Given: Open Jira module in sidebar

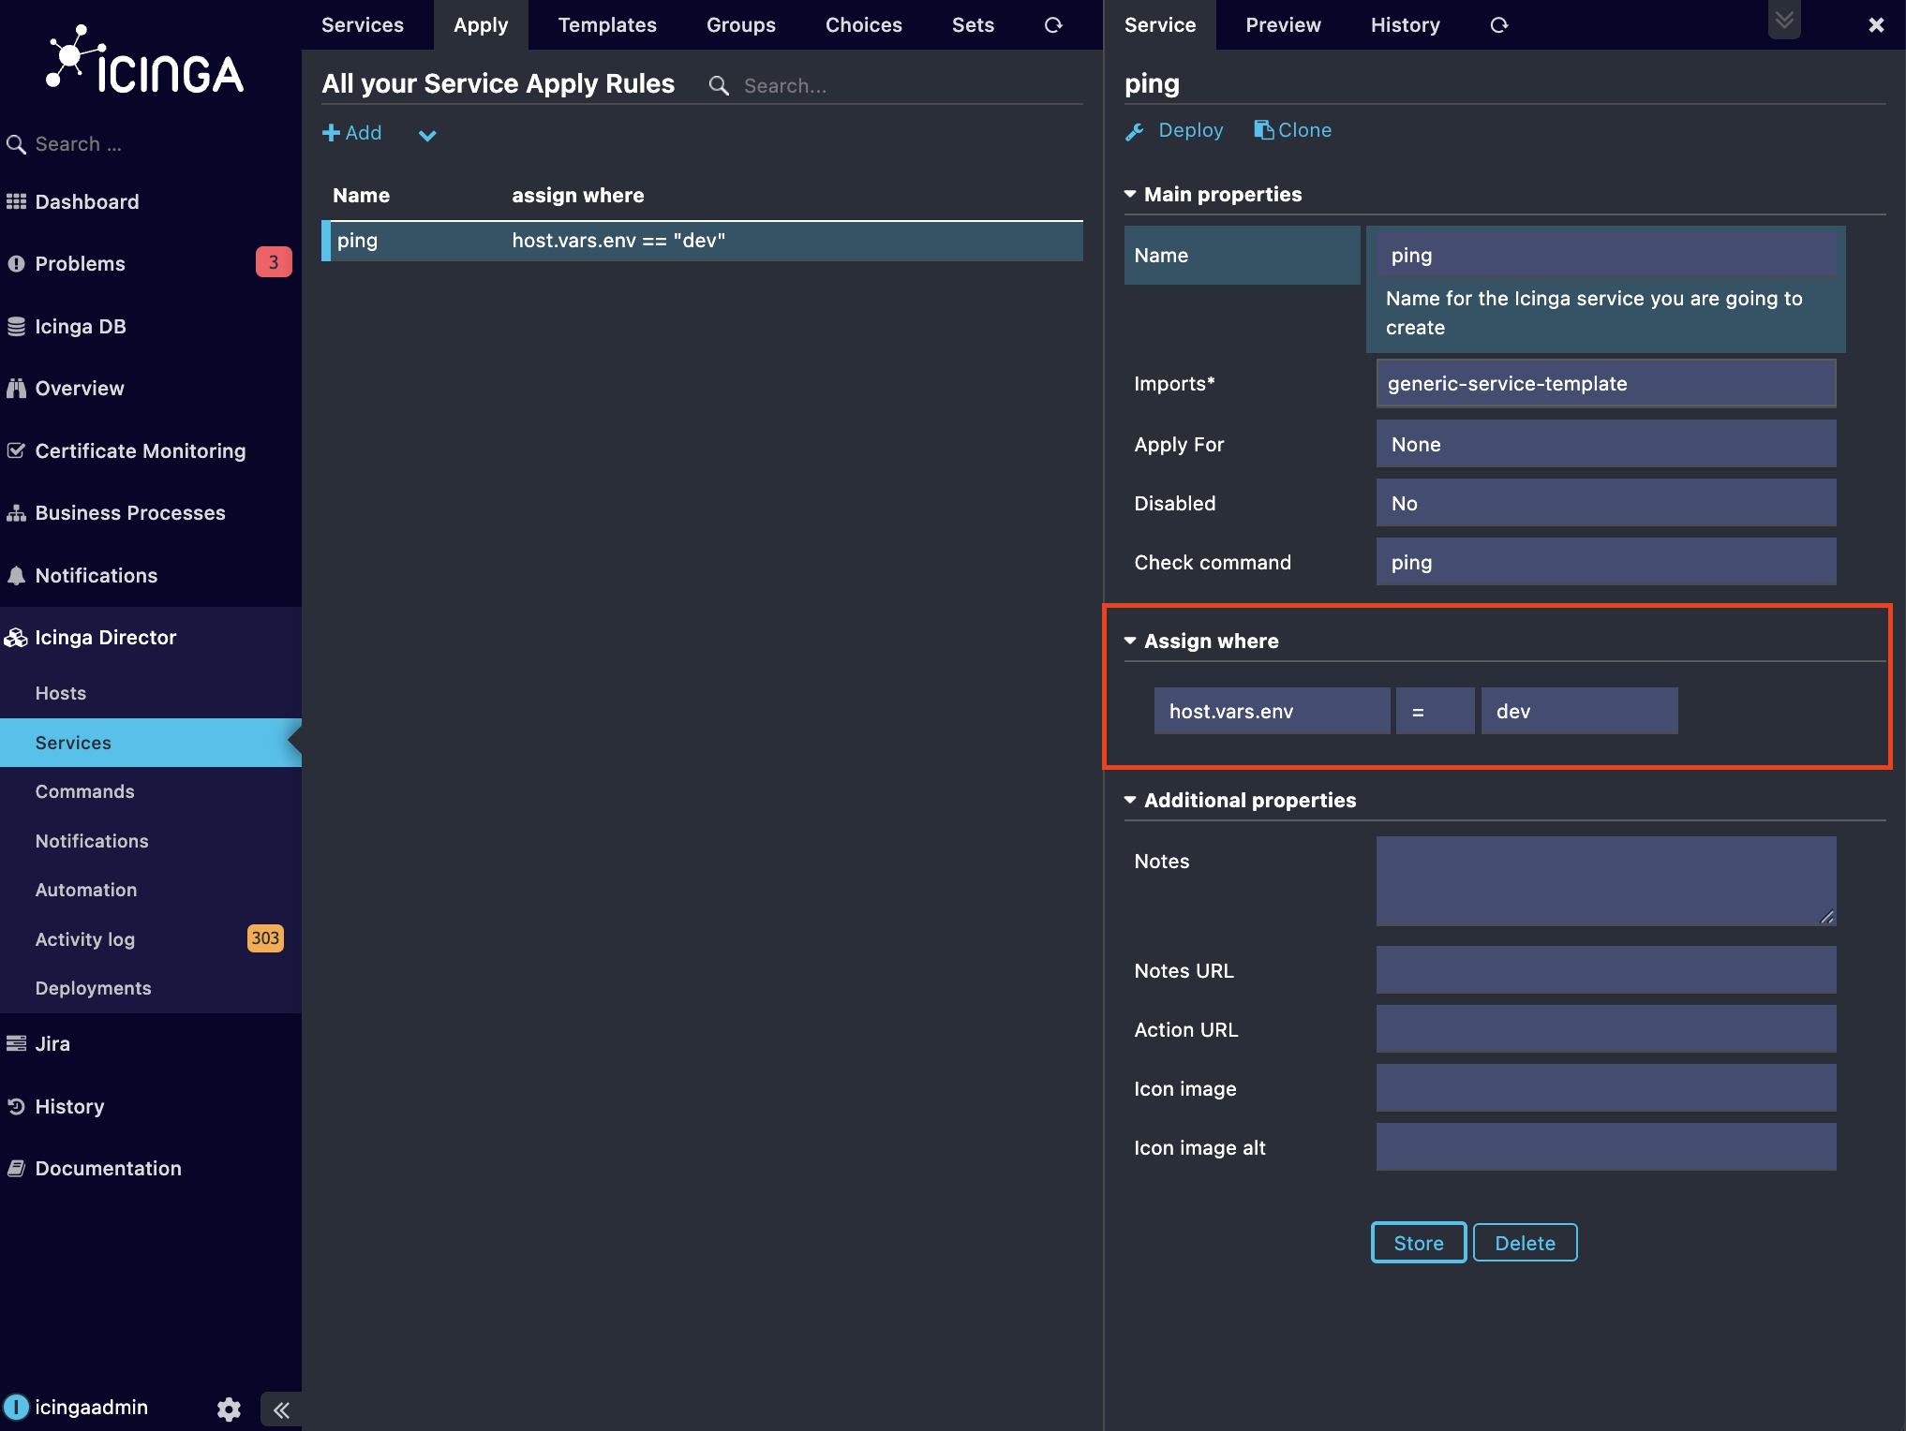Looking at the screenshot, I should point(52,1044).
